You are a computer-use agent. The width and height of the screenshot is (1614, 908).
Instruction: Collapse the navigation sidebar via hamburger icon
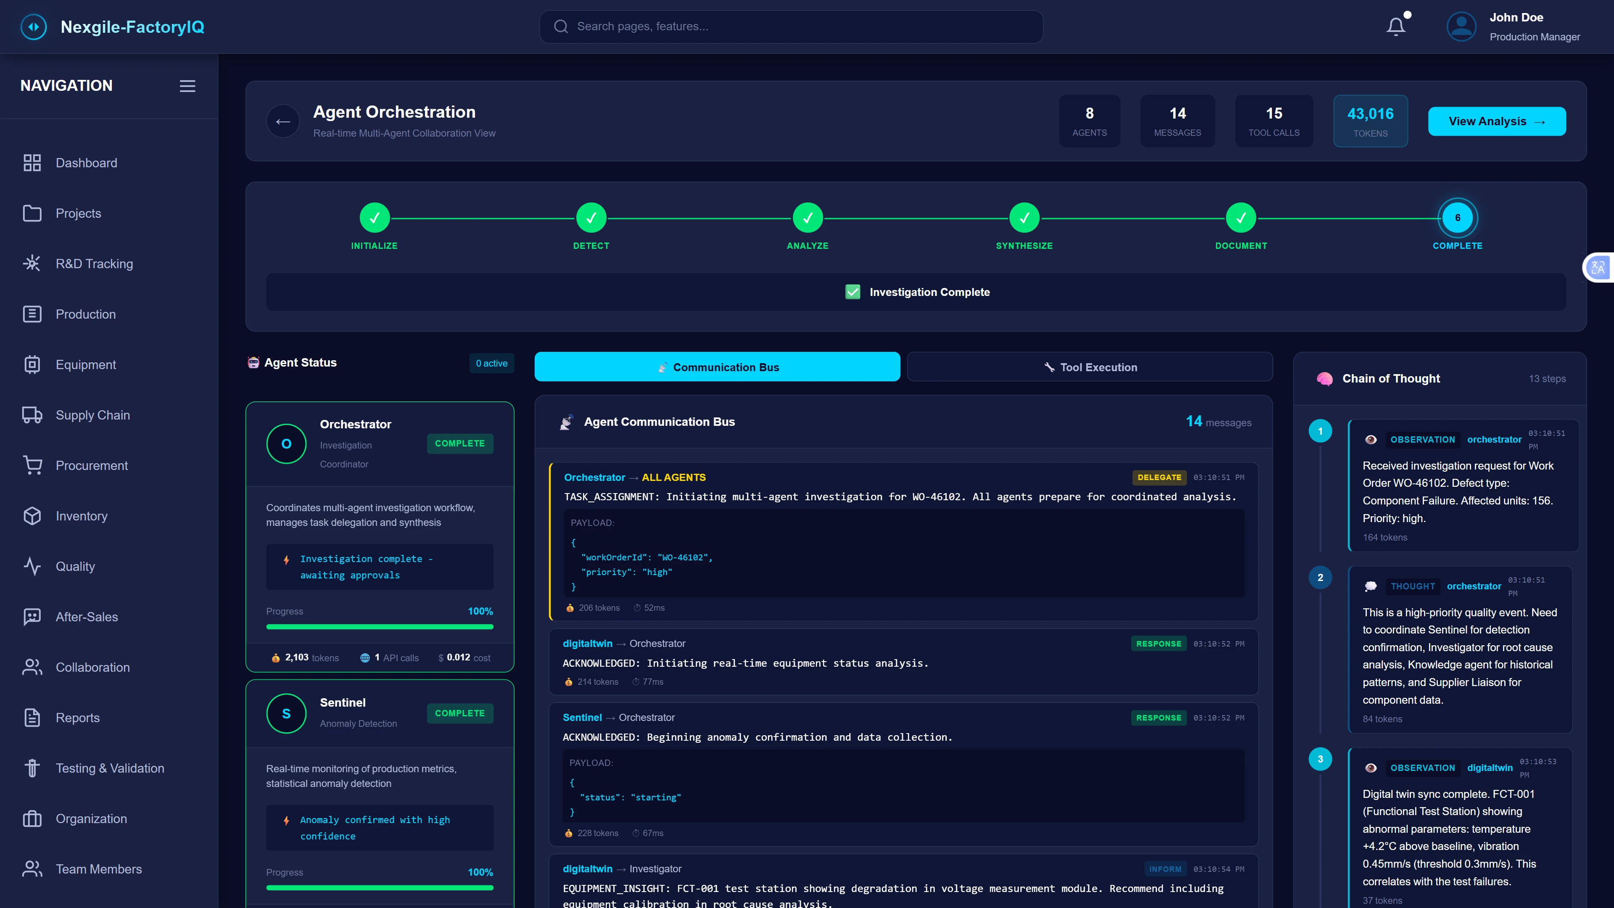coord(187,86)
